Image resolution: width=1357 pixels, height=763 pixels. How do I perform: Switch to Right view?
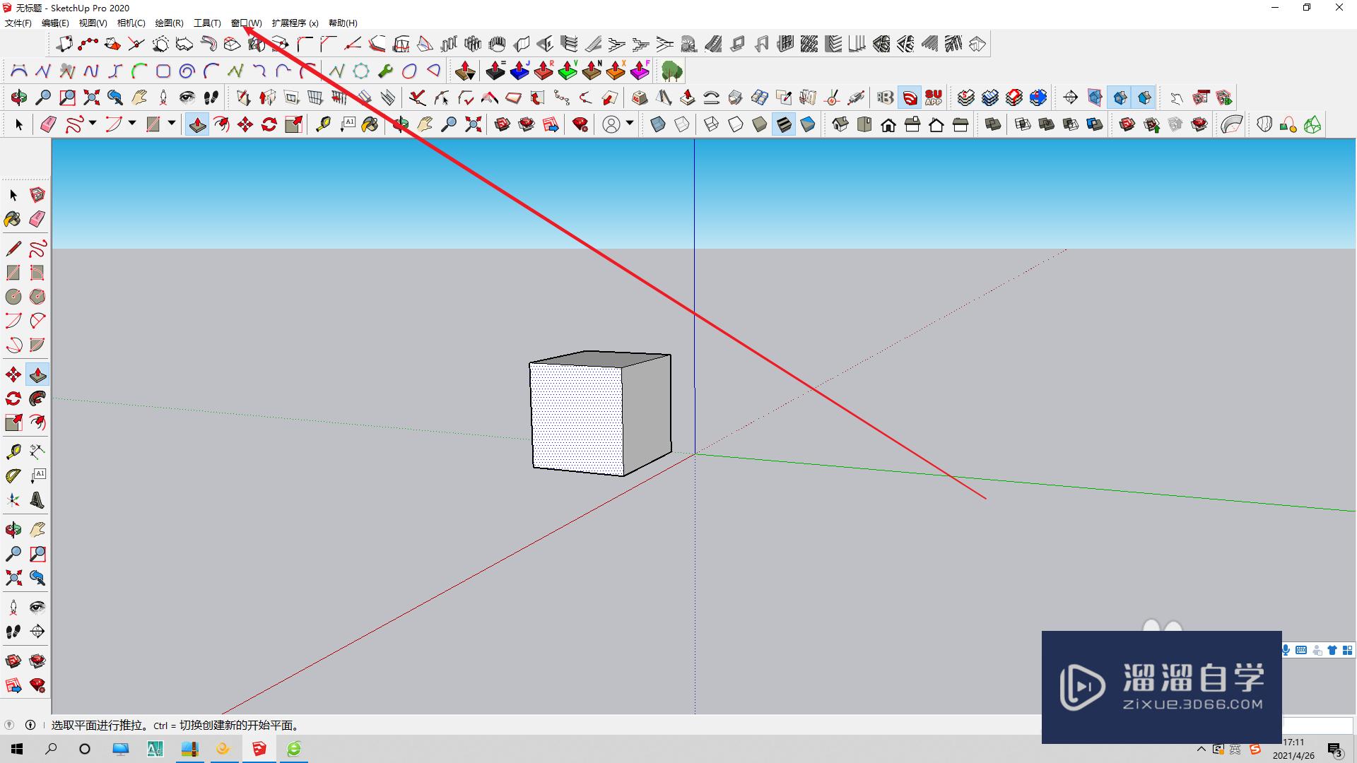912,125
